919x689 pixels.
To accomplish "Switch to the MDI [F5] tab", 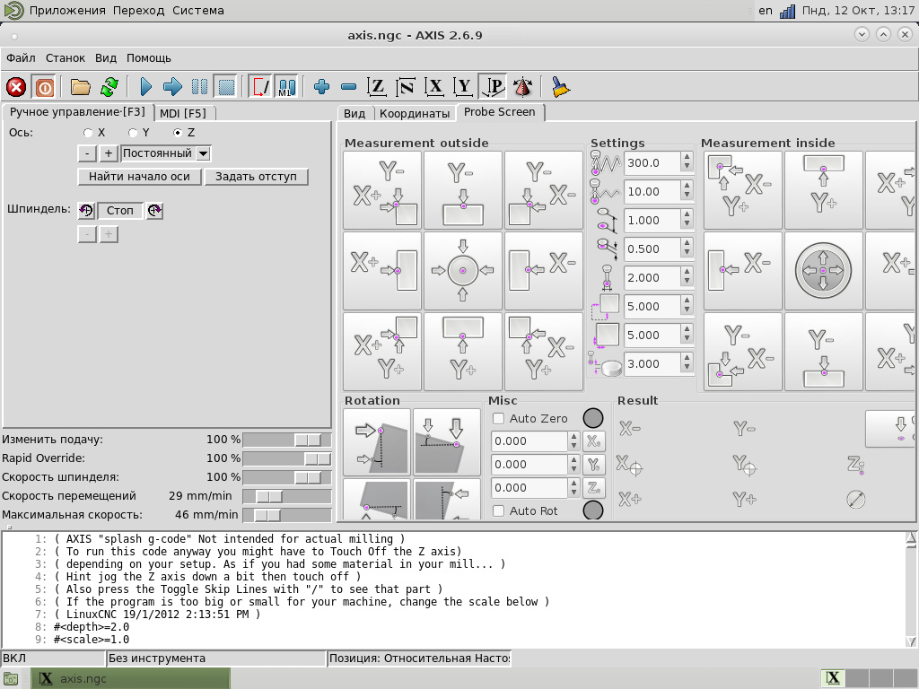I will point(183,113).
